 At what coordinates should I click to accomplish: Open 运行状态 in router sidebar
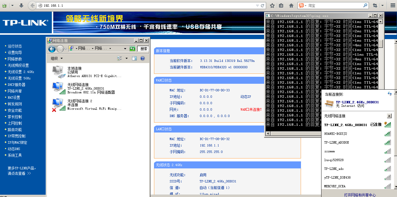pyautogui.click(x=15, y=46)
